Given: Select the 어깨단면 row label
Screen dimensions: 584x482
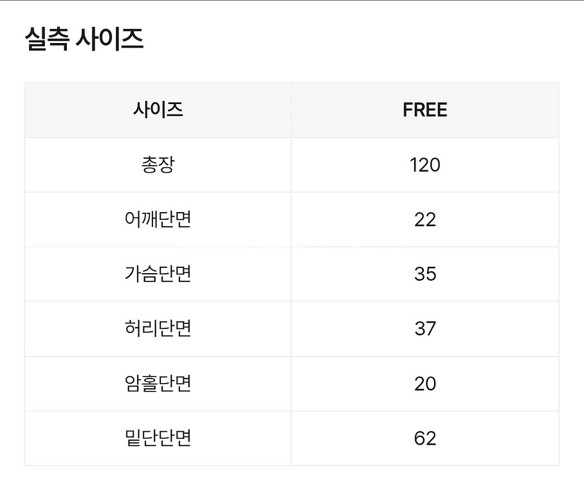Looking at the screenshot, I should pyautogui.click(x=158, y=220).
